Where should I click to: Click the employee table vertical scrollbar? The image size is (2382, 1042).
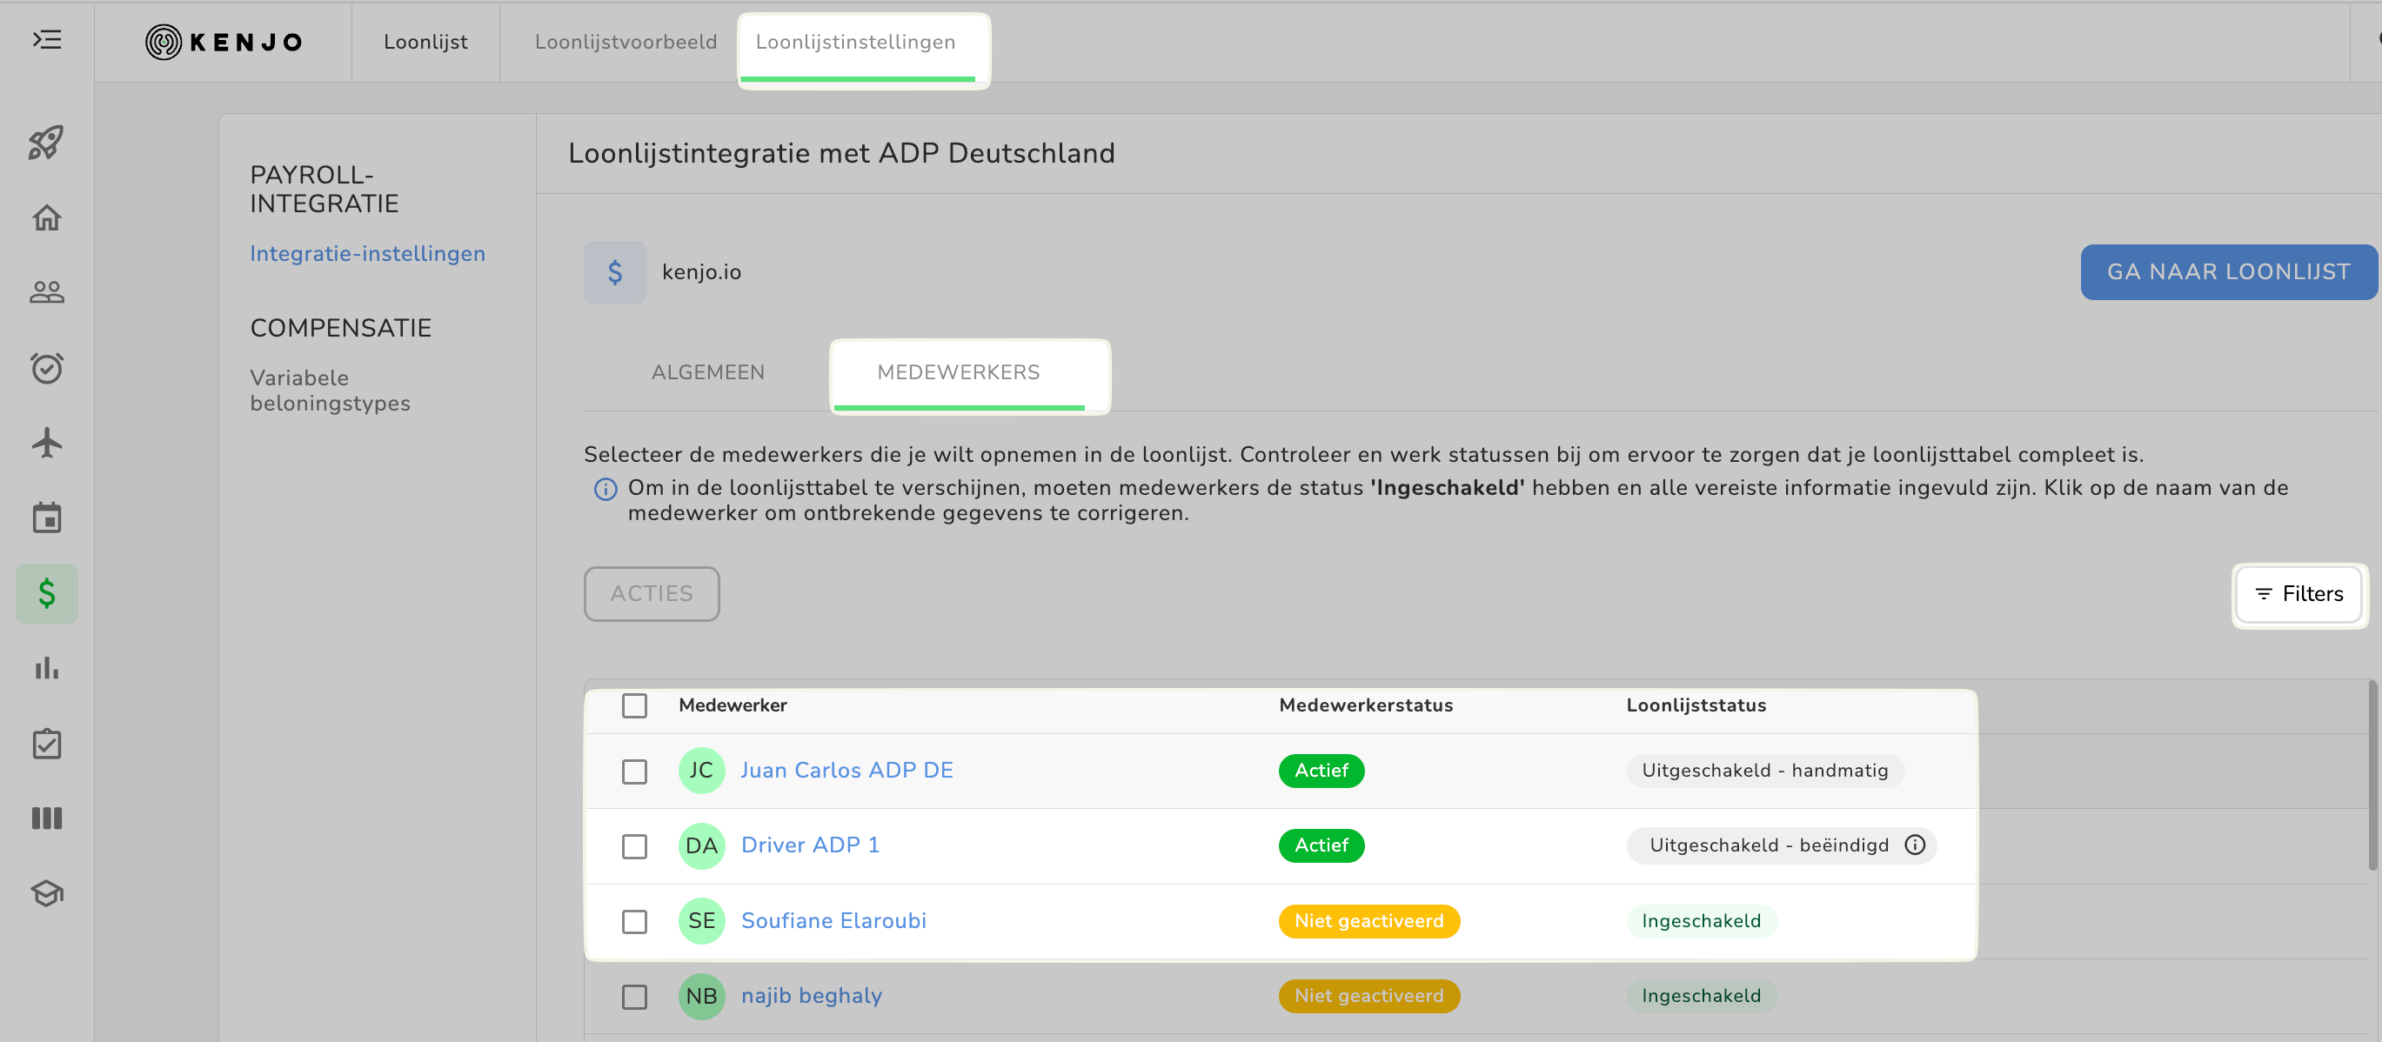click(2372, 777)
